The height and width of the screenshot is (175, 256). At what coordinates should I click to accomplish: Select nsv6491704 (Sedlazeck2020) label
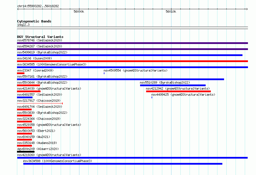tap(40, 107)
